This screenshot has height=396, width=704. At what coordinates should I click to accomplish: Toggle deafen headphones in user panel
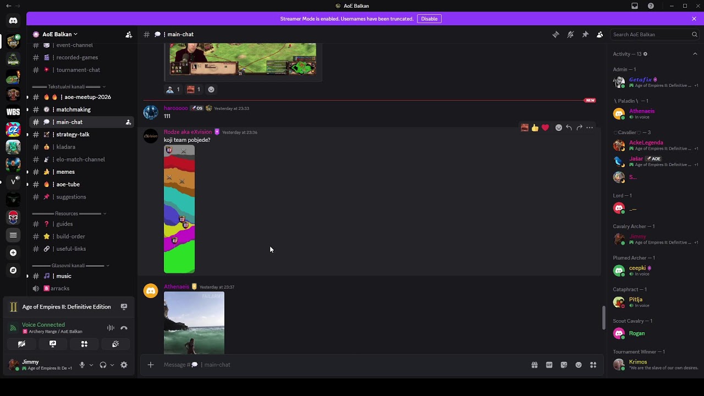pos(103,365)
